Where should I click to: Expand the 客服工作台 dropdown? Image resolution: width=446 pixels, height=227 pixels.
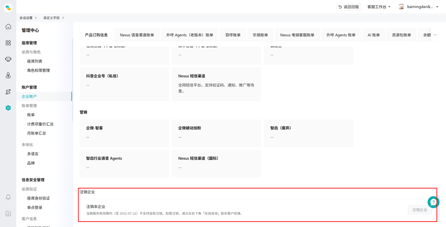point(379,7)
